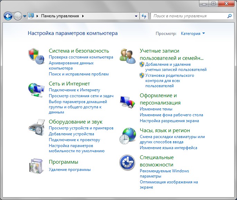Open Оформление и персонализация heading
Screen dimensions: 237x200
point(160,99)
